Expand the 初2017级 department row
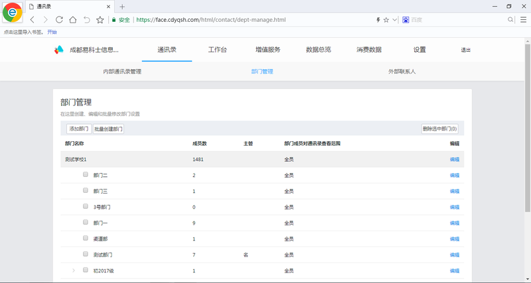This screenshot has height=283, width=531. point(74,270)
